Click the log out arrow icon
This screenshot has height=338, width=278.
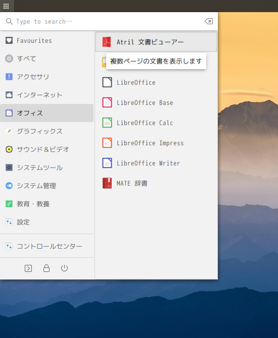click(28, 268)
